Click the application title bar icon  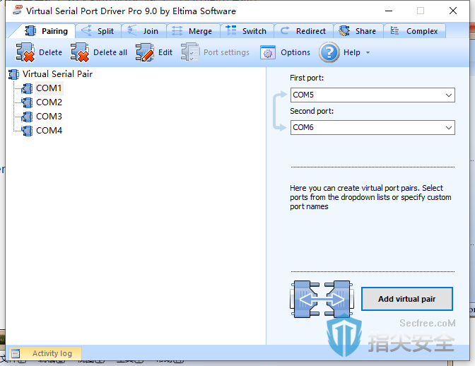pos(18,10)
